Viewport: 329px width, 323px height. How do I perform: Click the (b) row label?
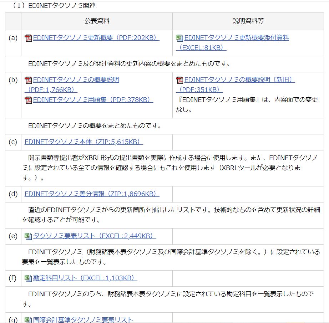coord(13,80)
